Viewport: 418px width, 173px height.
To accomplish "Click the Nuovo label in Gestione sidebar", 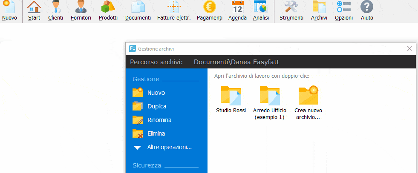I will coord(156,93).
